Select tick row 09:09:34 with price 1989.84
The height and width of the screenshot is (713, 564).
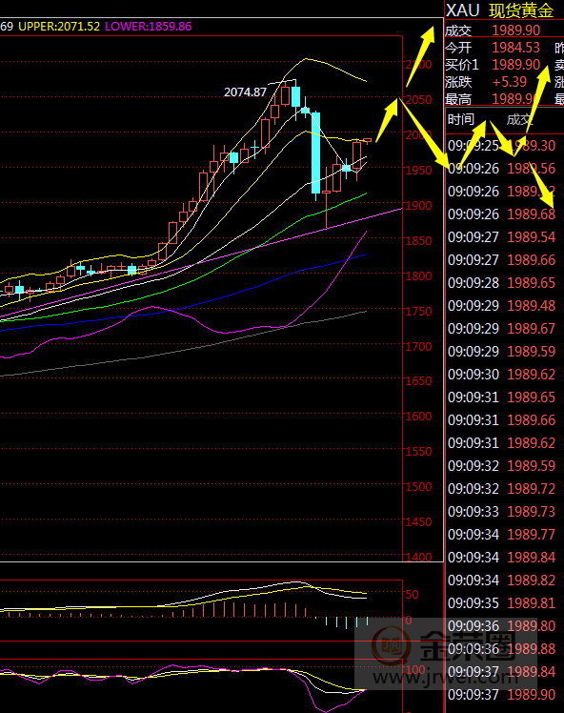(502, 558)
